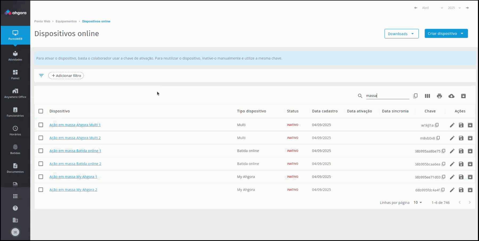Archive device Ação em massa My Ahgora 2
Screen dimensions: 479x241
[470, 190]
